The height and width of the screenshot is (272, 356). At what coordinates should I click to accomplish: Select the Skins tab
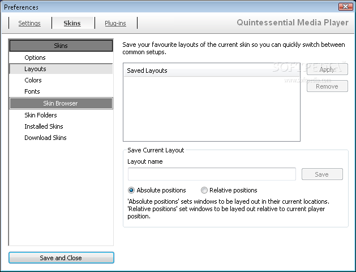[x=72, y=23]
